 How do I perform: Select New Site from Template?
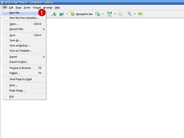[x=24, y=18]
